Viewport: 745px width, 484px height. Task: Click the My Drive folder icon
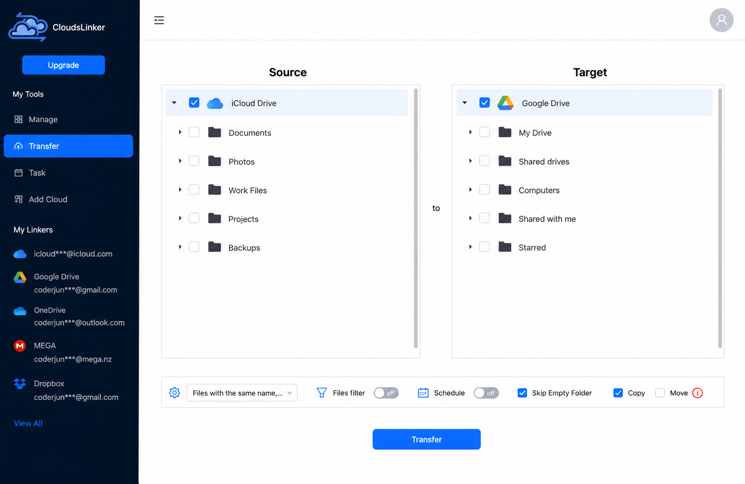pyautogui.click(x=505, y=132)
